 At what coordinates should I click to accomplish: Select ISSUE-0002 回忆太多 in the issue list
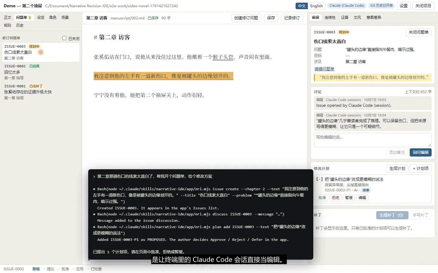tap(41, 72)
